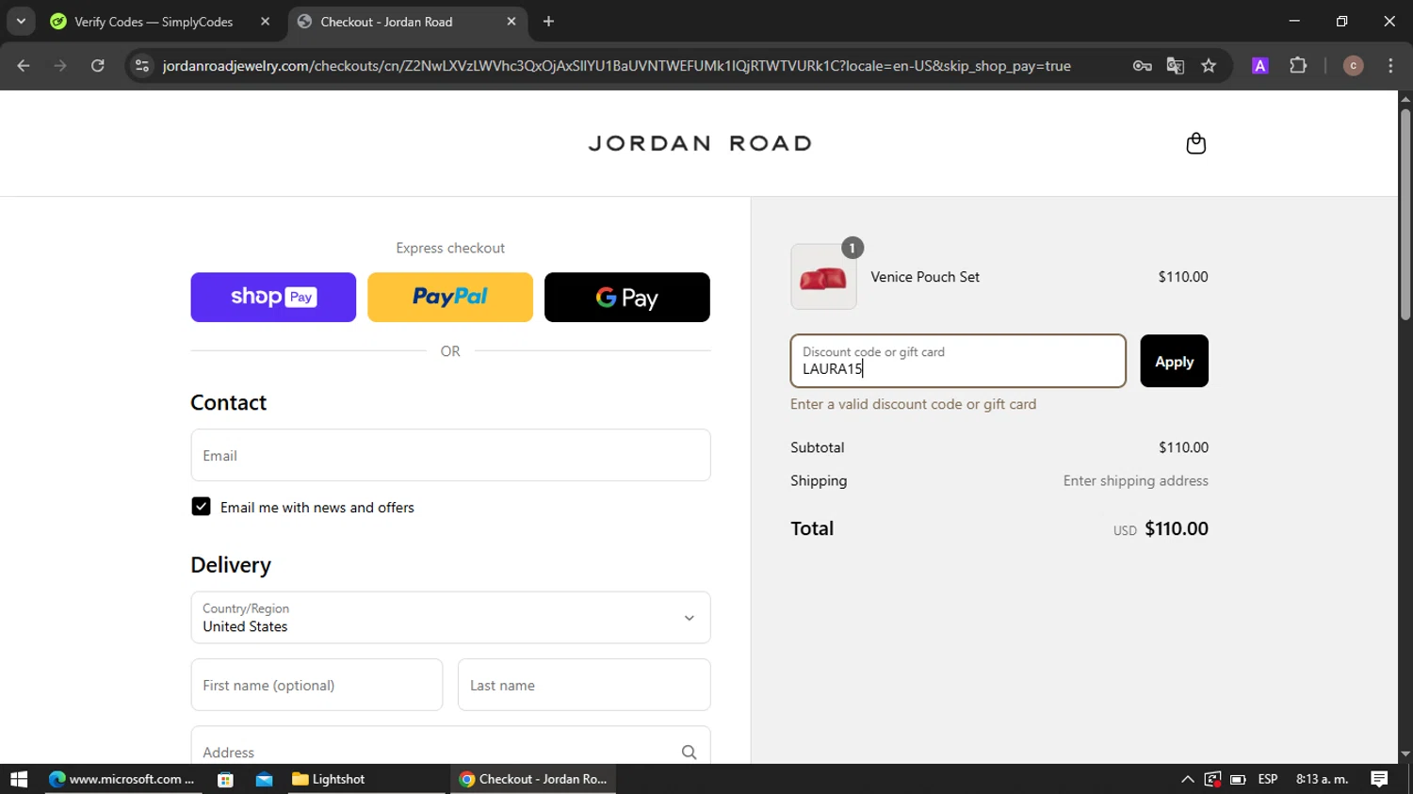Focus the First name (optional) field
Viewport: 1413px width, 794px height.
pos(317,685)
